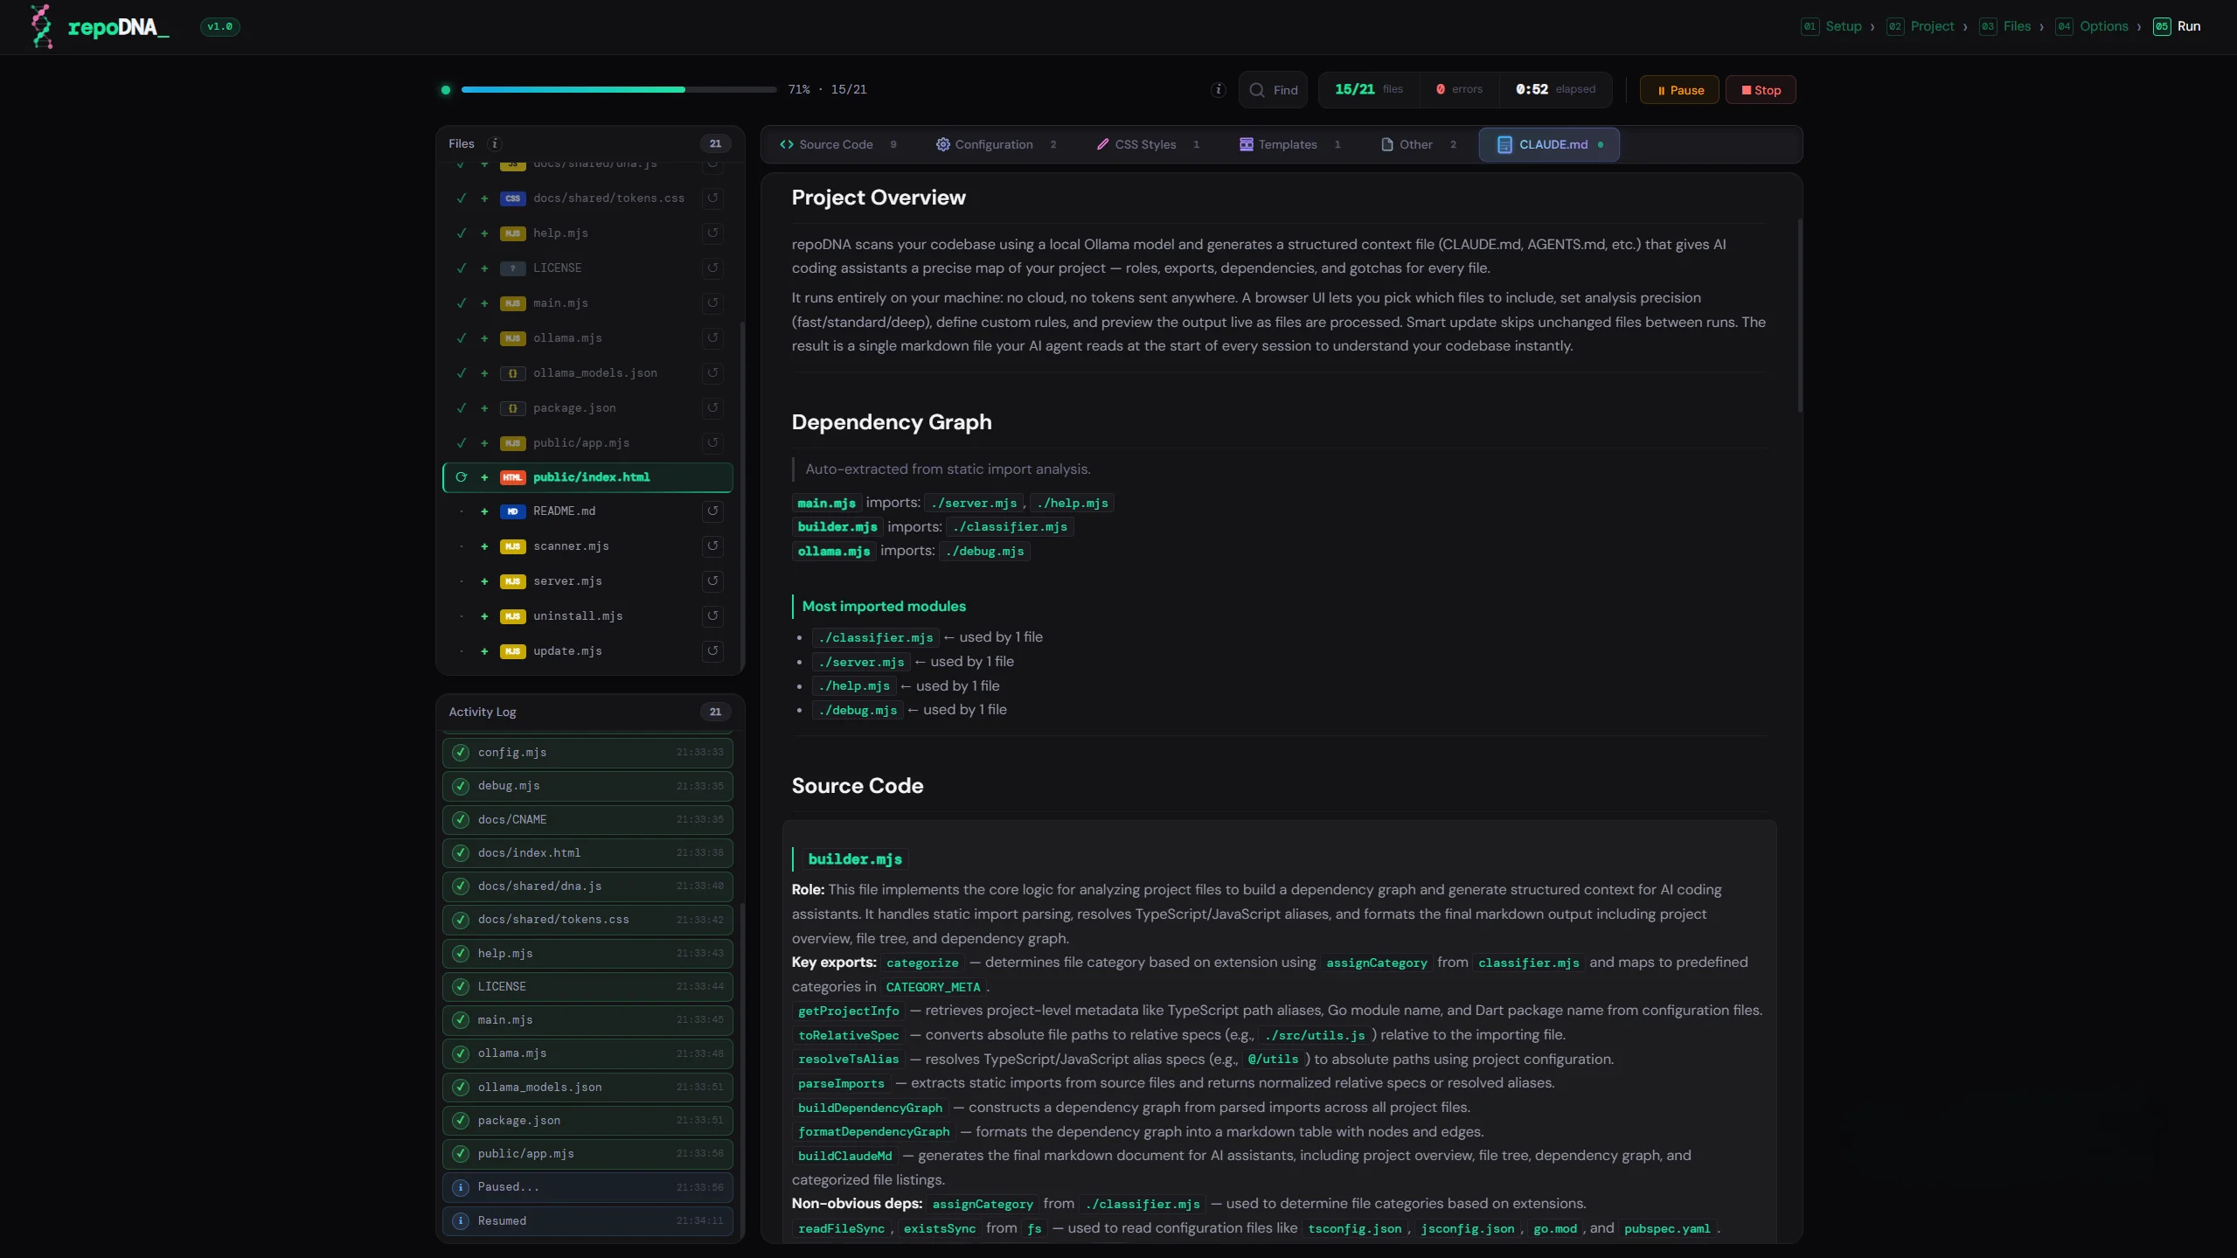Select the public/index.html file row
The height and width of the screenshot is (1258, 2237).
click(587, 477)
